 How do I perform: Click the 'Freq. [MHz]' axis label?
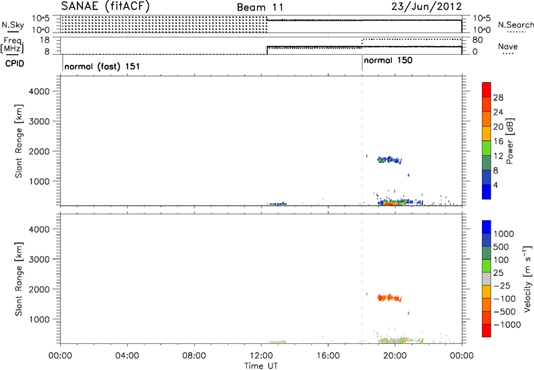(x=13, y=45)
